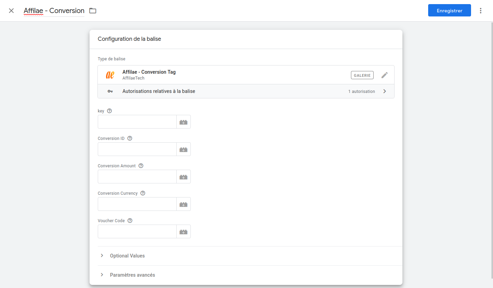The height and width of the screenshot is (288, 493).
Task: Show help tooltip for Conversion Currency
Action: point(143,193)
